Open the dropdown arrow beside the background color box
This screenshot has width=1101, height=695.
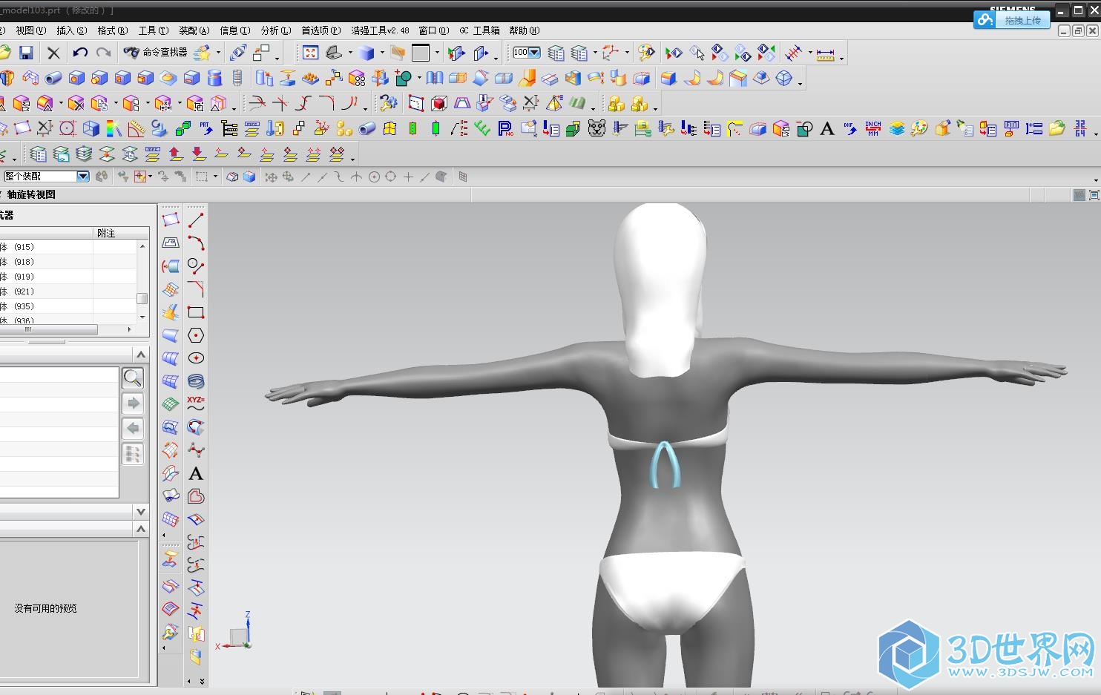pyautogui.click(x=437, y=53)
